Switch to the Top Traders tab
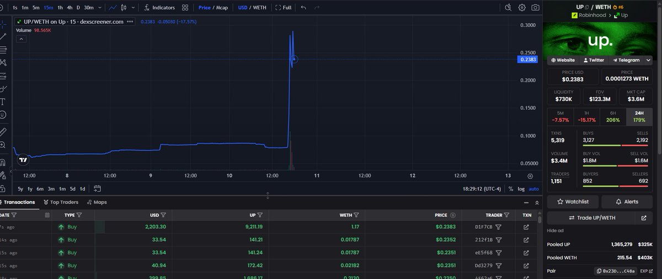Viewport: 662px width, 279px height. coord(61,202)
